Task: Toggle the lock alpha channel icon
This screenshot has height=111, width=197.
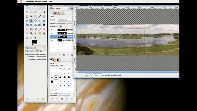Action: [x=61, y=27]
